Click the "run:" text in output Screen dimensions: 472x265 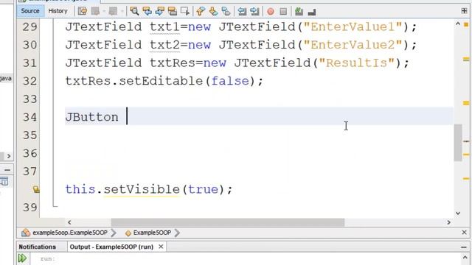tap(47, 258)
